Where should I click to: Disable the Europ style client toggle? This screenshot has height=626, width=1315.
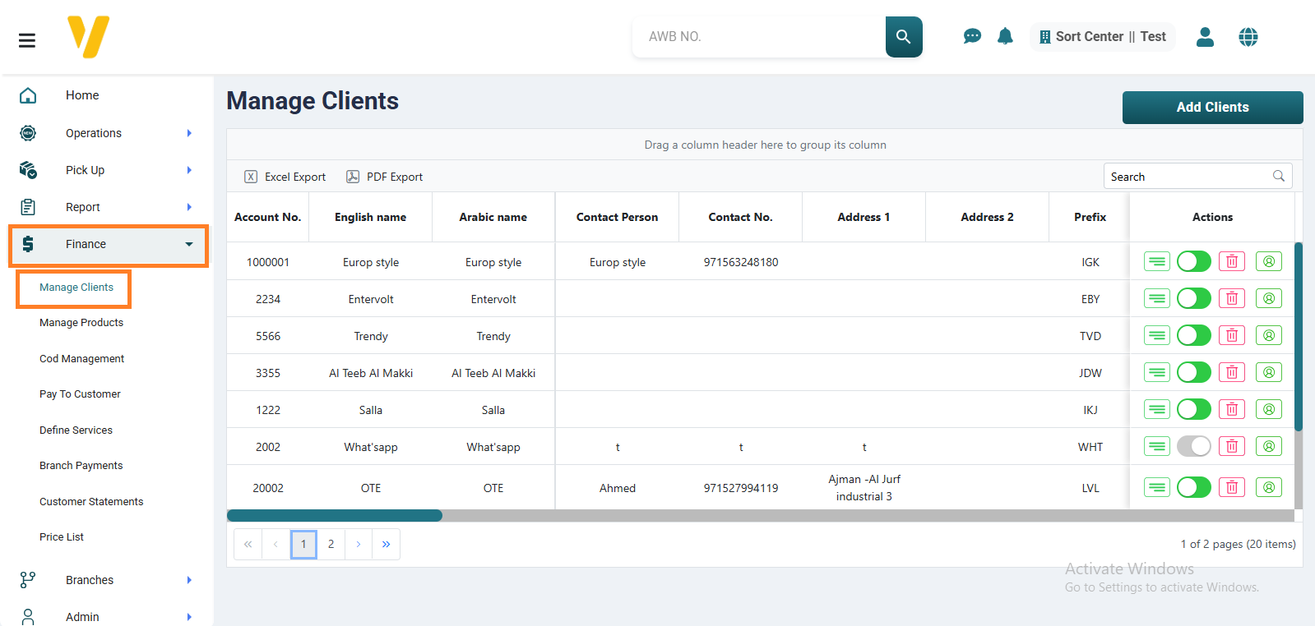pos(1193,262)
